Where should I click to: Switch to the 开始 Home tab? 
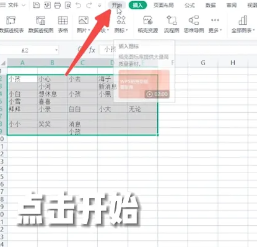pyautogui.click(x=116, y=5)
